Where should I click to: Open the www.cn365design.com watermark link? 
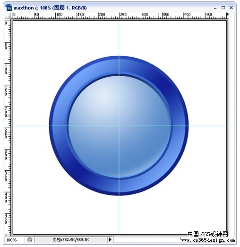pos(207,240)
